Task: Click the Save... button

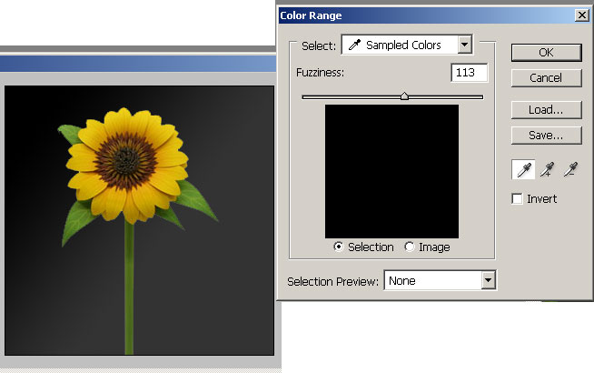Action: 546,135
